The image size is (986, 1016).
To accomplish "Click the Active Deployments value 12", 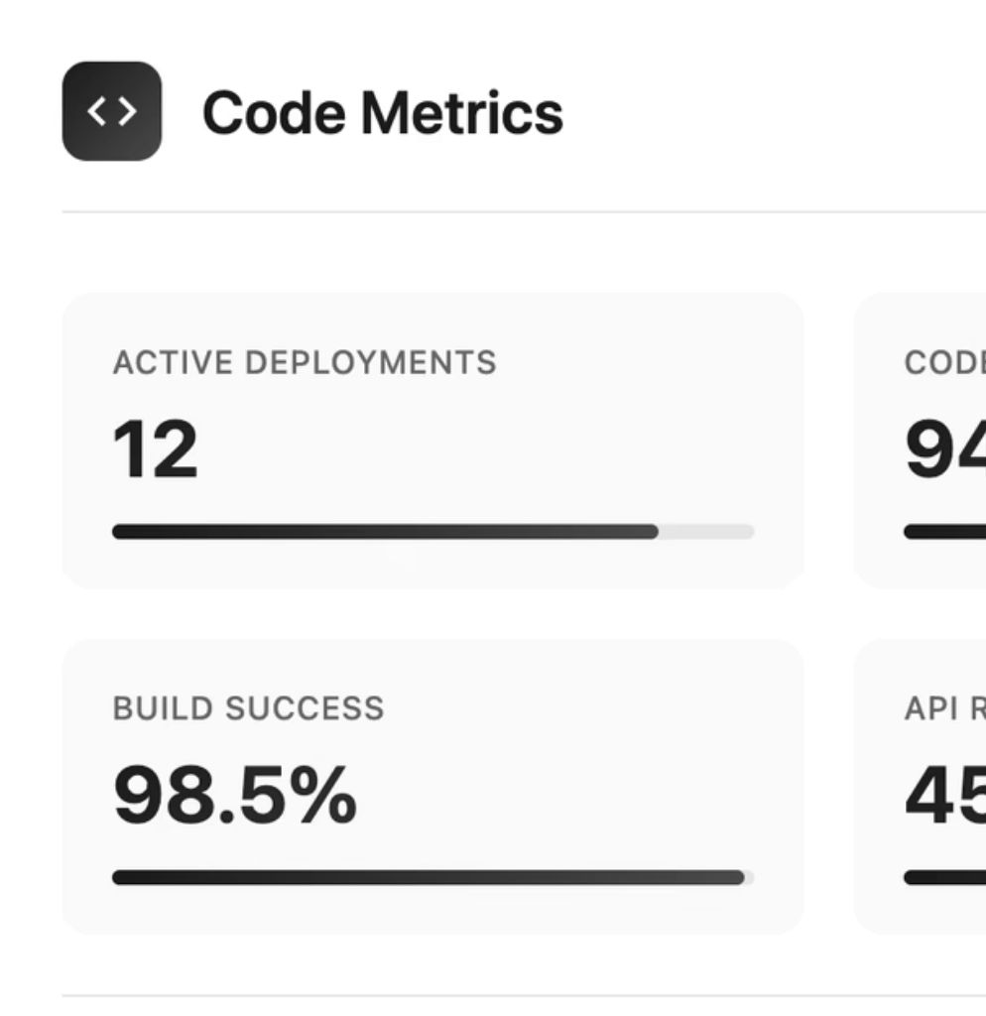I will pyautogui.click(x=156, y=449).
